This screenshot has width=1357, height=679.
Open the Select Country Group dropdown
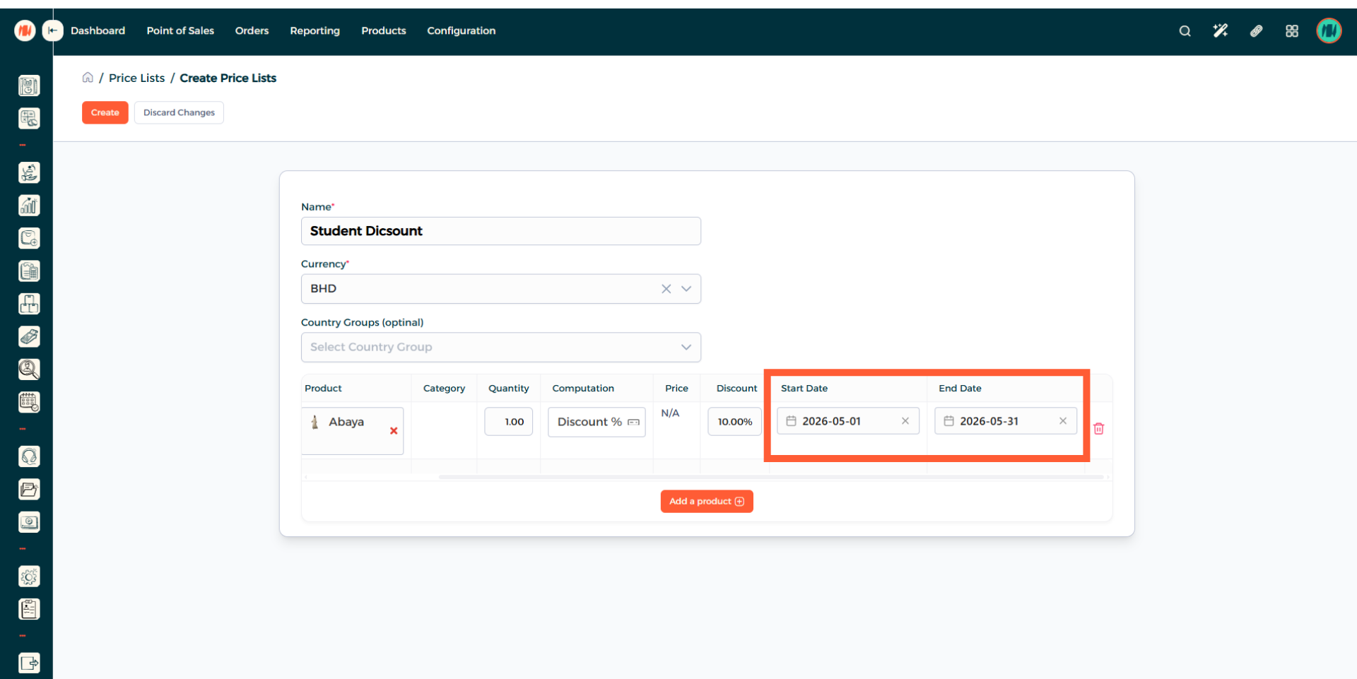[x=500, y=347]
